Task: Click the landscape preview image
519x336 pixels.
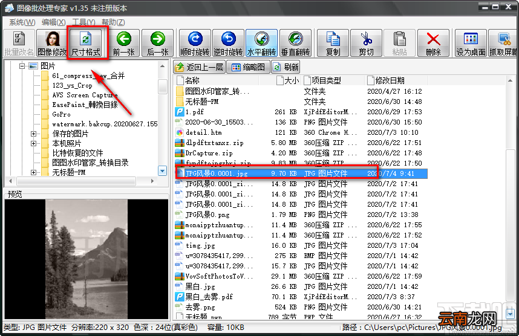Action: tap(86, 259)
